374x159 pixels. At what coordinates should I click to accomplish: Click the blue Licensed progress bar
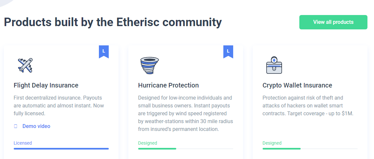[x=61, y=149]
